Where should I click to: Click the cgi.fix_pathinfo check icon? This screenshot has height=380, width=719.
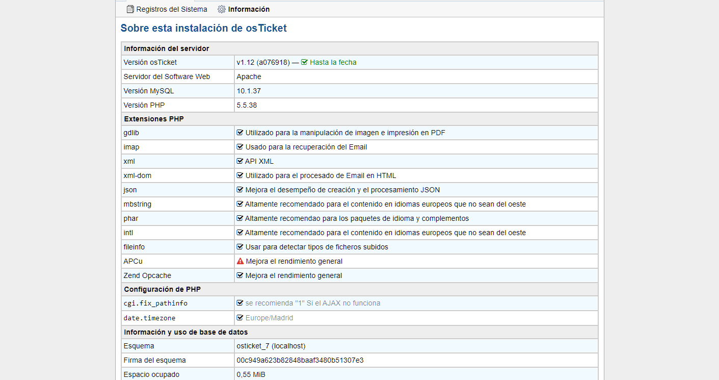(240, 303)
